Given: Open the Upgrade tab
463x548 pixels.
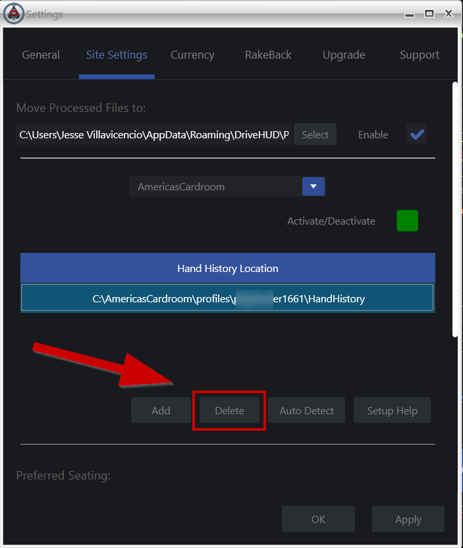Looking at the screenshot, I should [x=344, y=55].
